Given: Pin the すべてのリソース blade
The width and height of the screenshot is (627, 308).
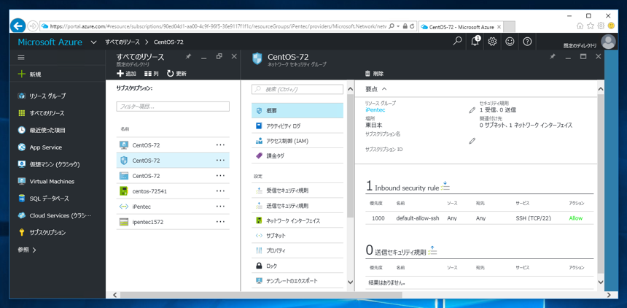Looking at the screenshot, I should tap(189, 57).
